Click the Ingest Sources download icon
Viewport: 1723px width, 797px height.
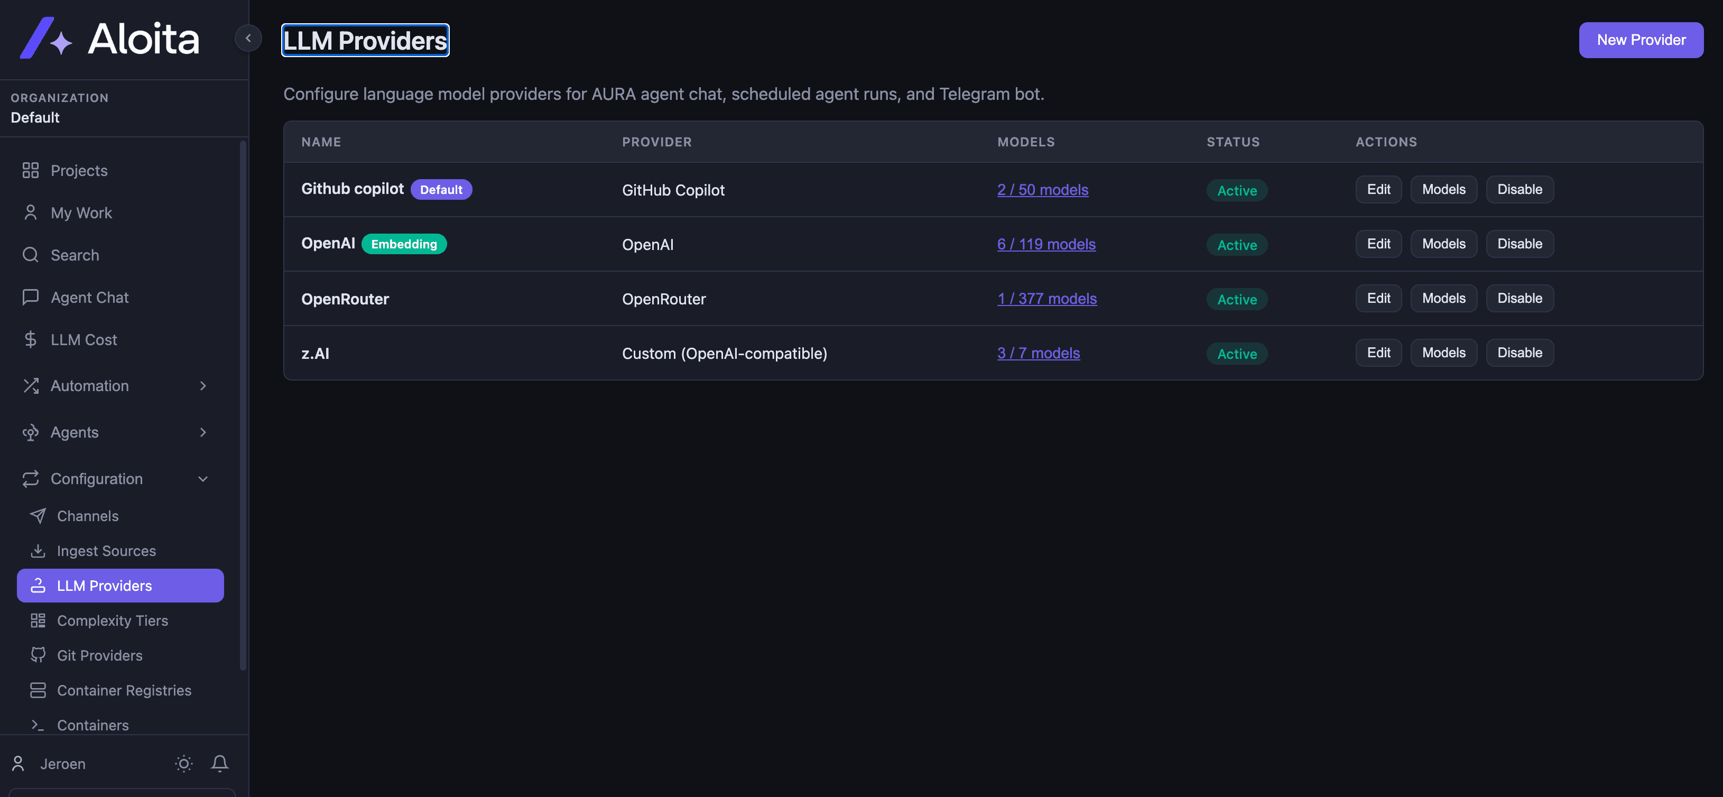[38, 551]
